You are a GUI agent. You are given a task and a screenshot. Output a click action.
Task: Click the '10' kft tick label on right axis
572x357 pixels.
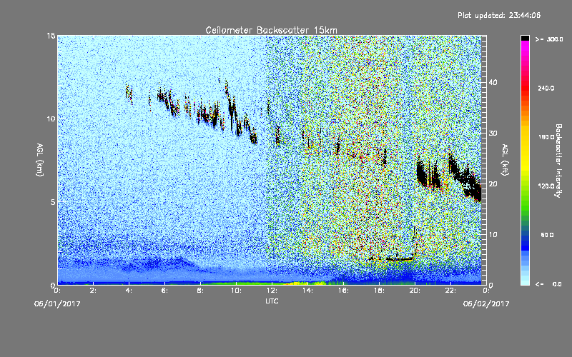click(493, 235)
